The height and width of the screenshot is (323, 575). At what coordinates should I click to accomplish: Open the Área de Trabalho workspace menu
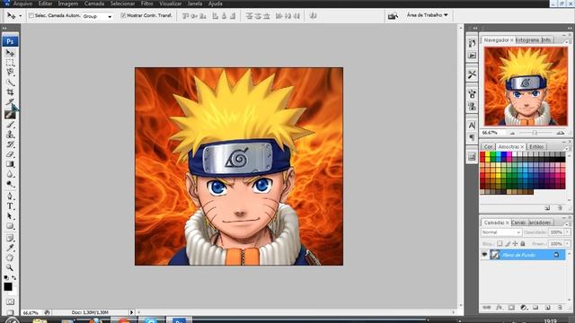click(x=428, y=15)
